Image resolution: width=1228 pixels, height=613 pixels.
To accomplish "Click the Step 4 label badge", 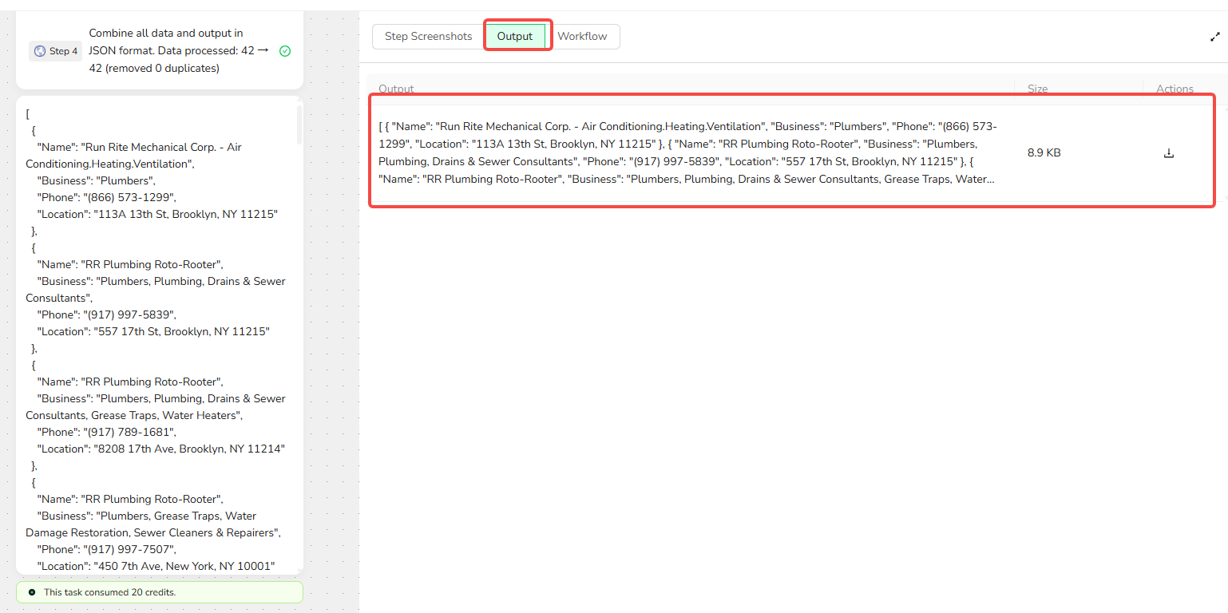I will tap(55, 51).
